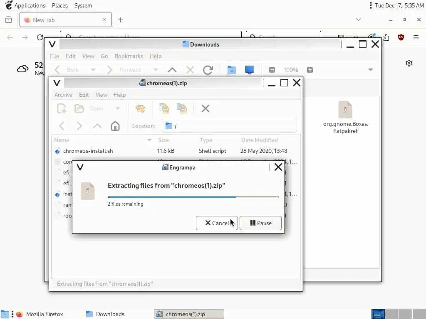Open the Firefox extensions puzzle icon
This screenshot has height=319, width=426.
(386, 37)
